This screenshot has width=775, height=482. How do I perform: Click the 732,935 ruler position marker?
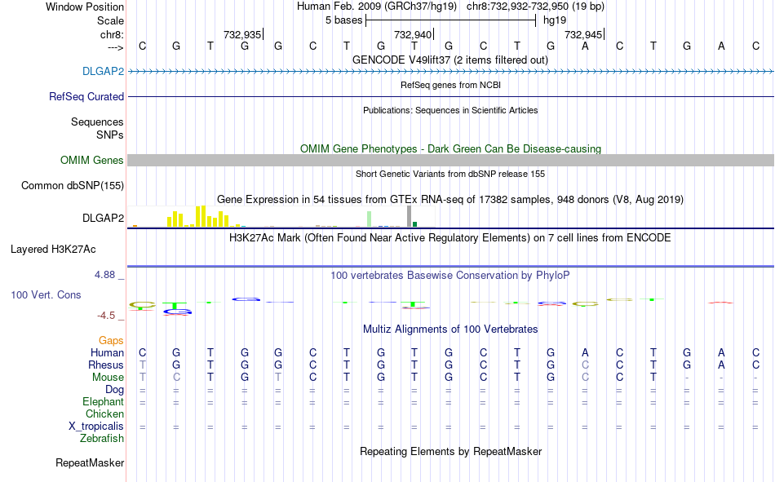[242, 34]
